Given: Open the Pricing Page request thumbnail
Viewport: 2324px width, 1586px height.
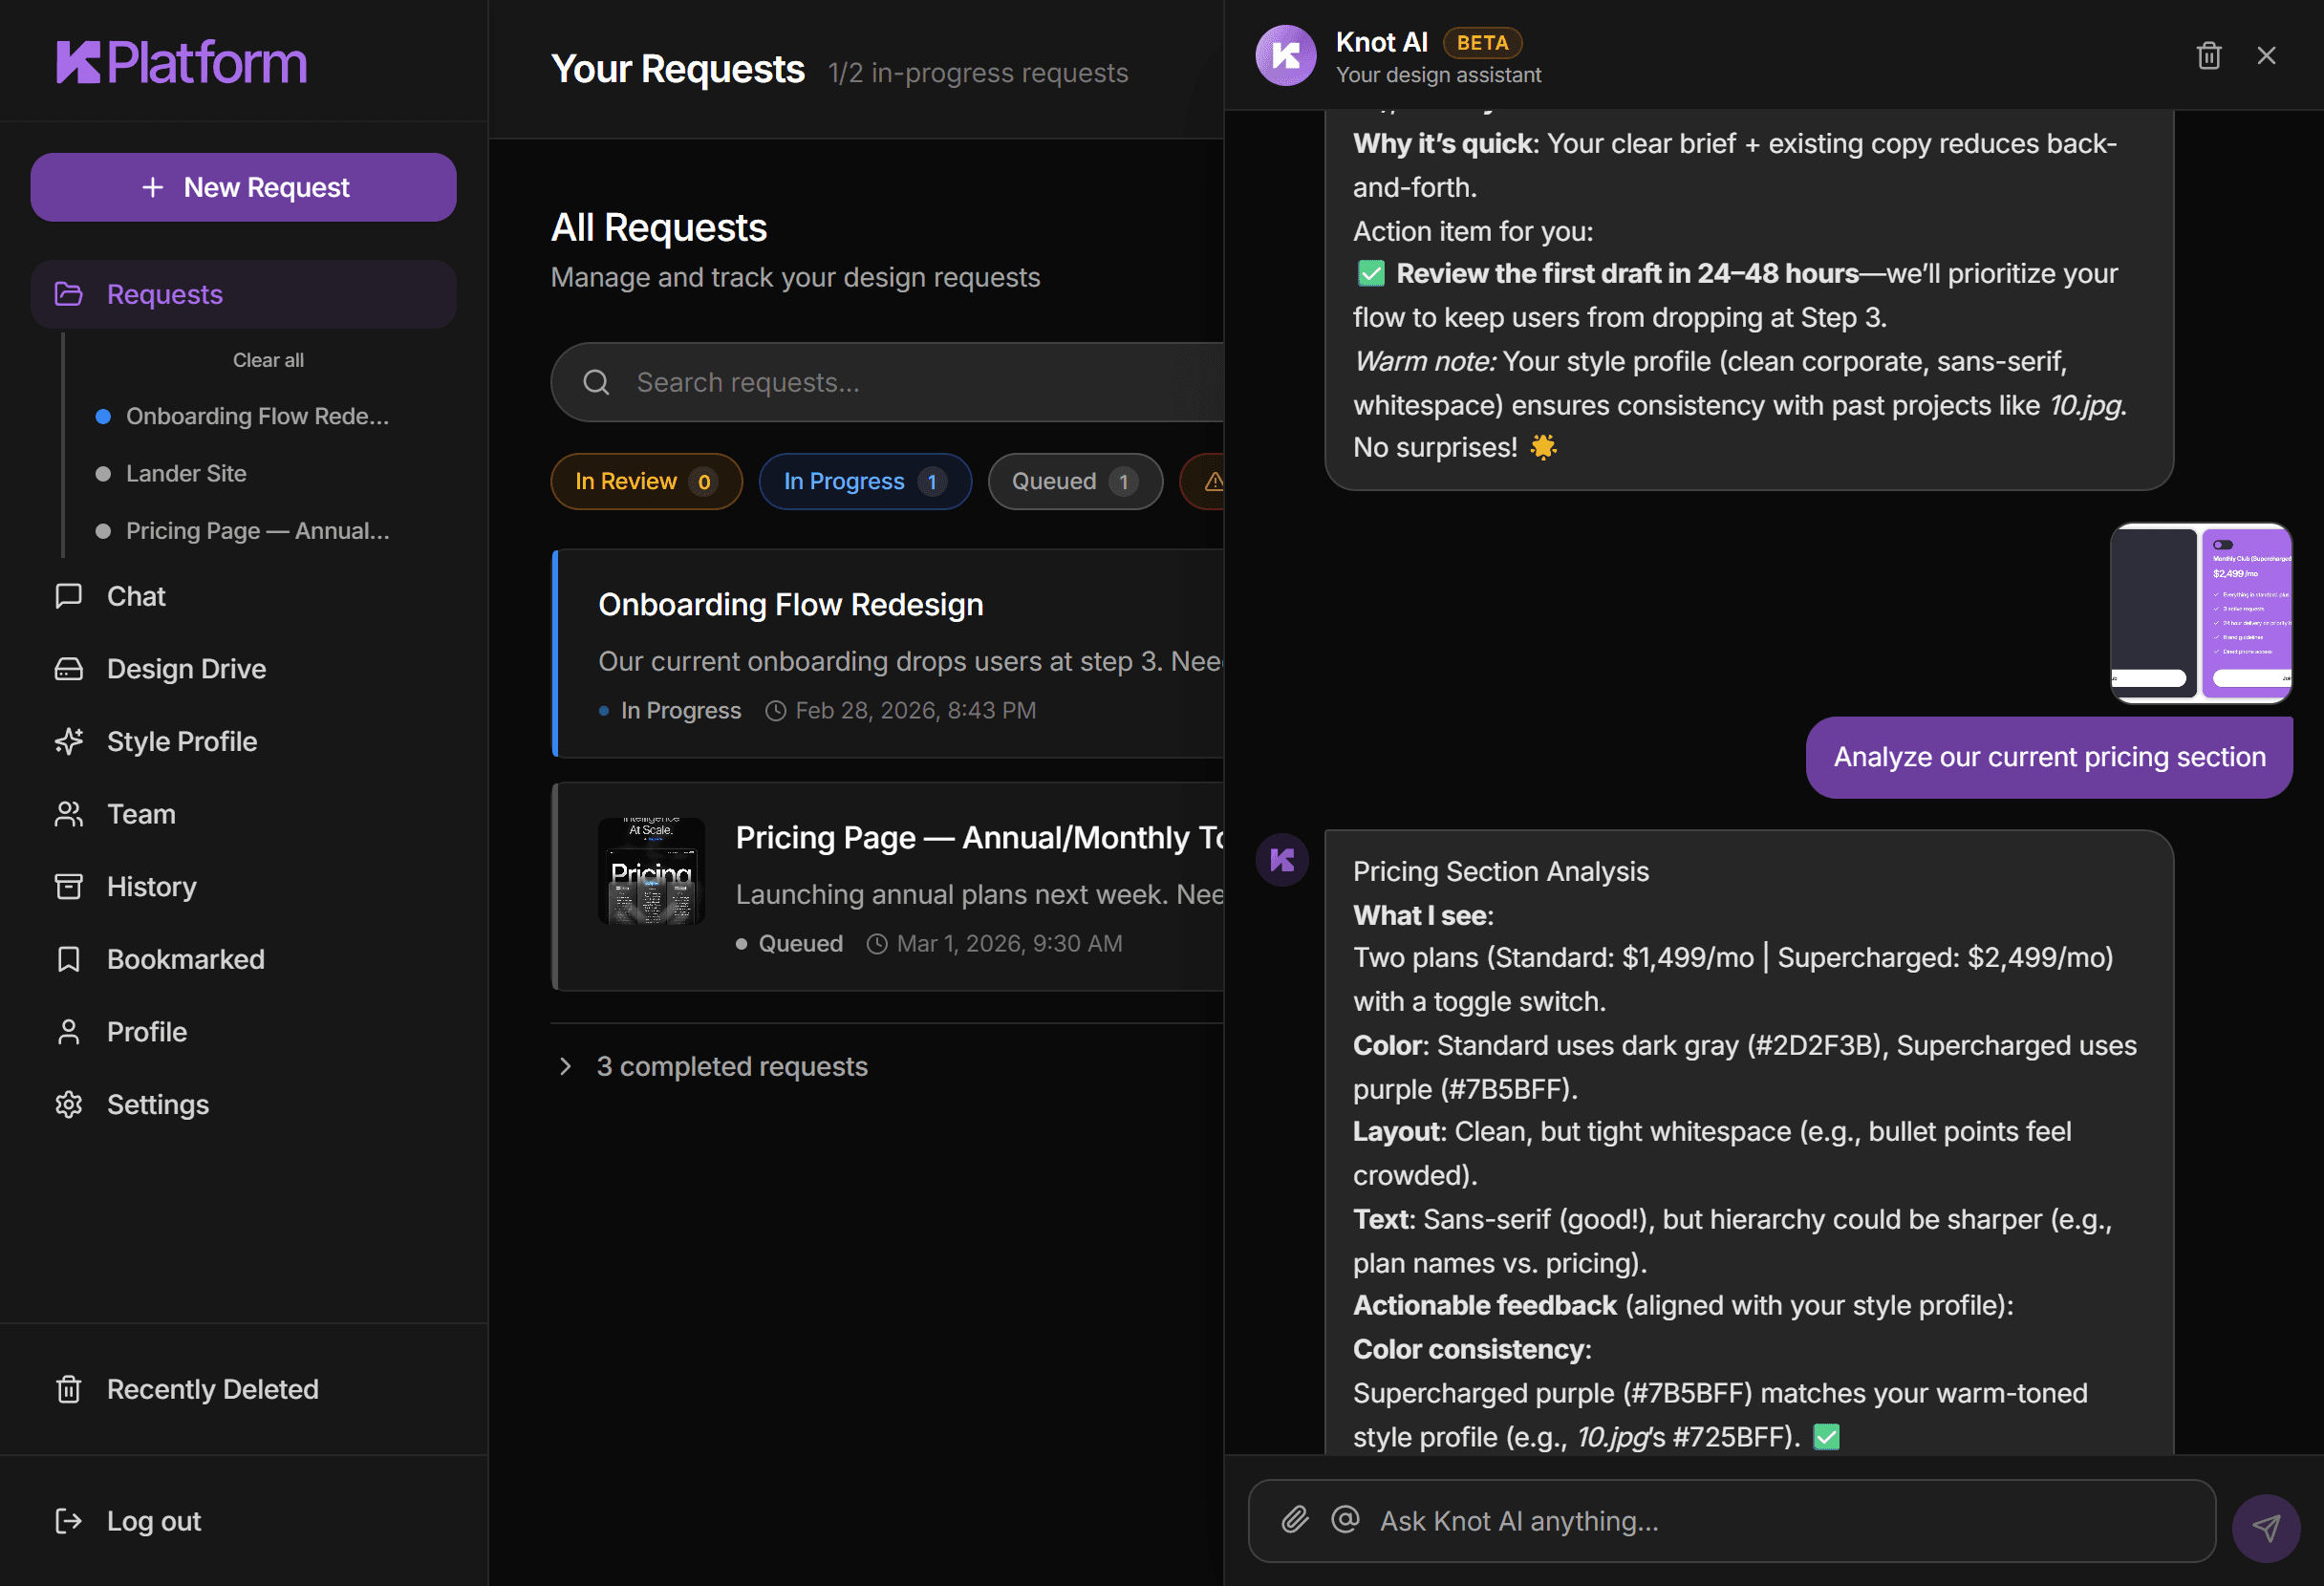Looking at the screenshot, I should (651, 871).
